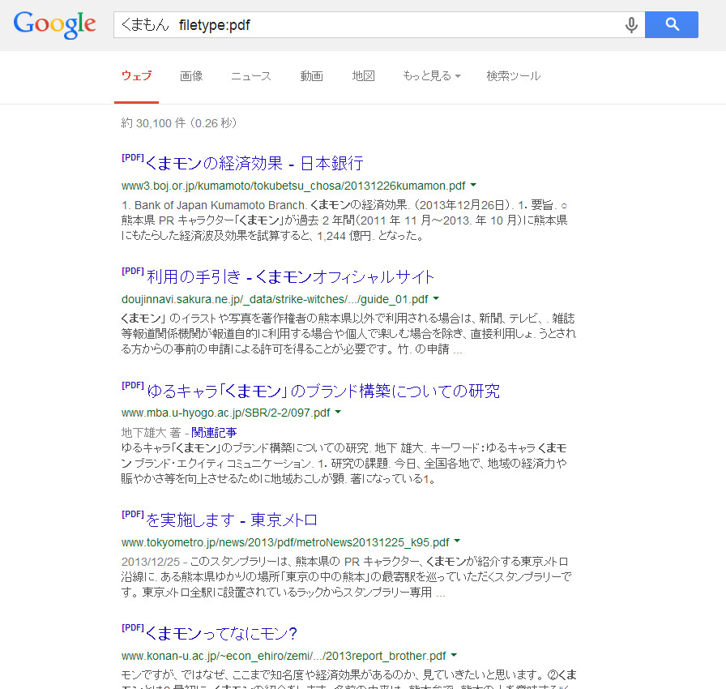Image resolution: width=726 pixels, height=689 pixels.
Task: Open 検索ツール options
Action: pos(514,76)
